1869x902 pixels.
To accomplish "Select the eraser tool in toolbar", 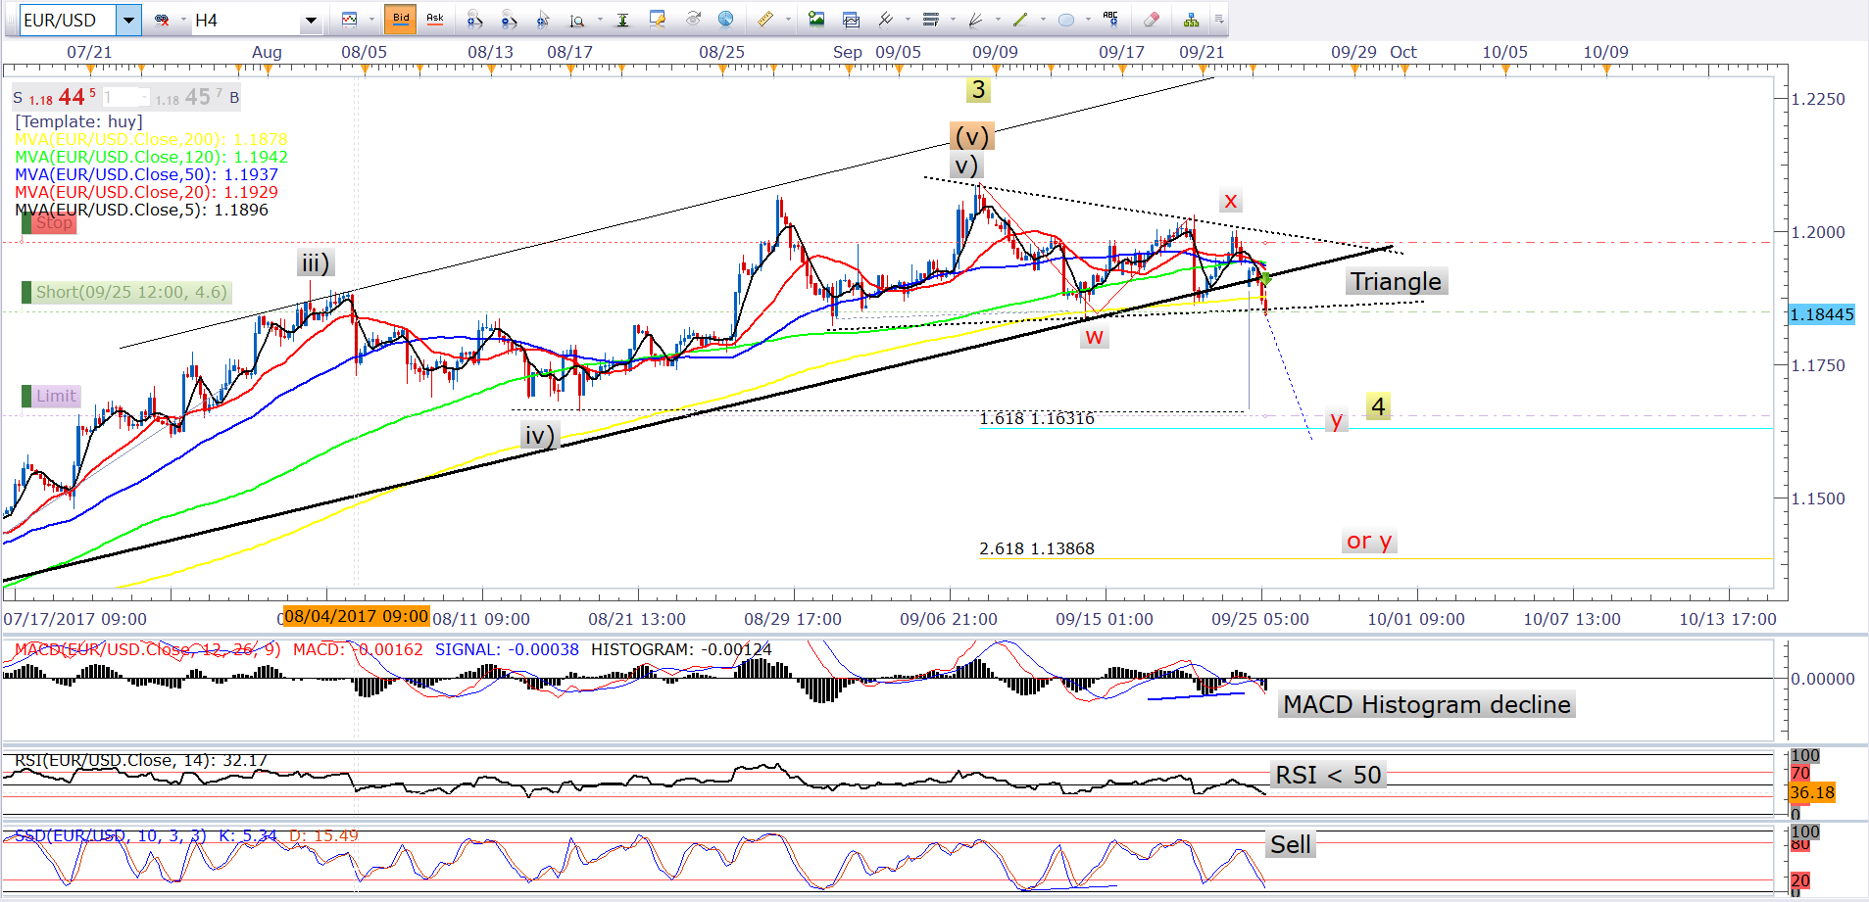I will tap(1152, 20).
